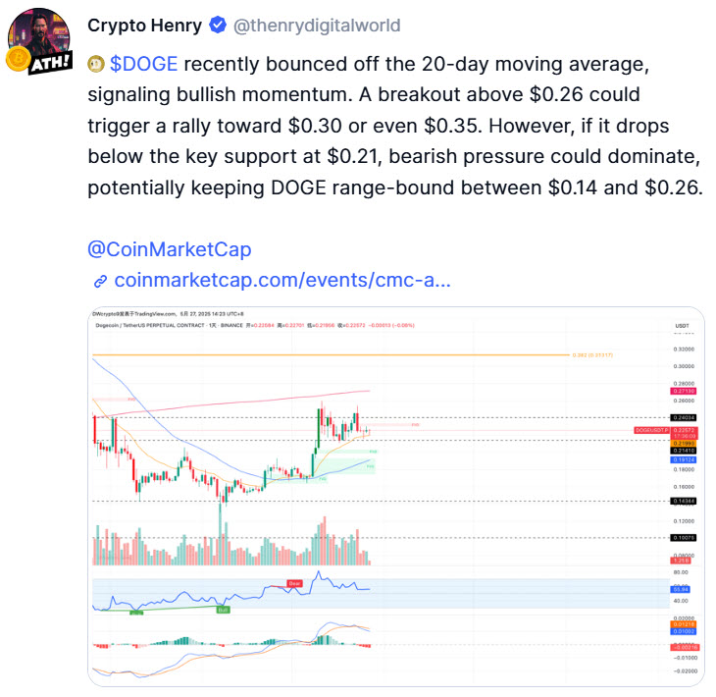Click the blue 0.19124 price label

(684, 459)
